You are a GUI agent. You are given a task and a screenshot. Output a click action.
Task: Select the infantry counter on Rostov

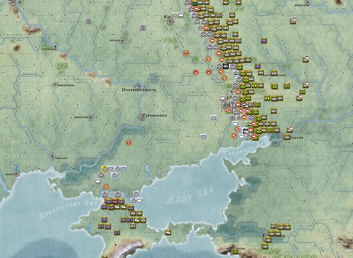pyautogui.click(x=287, y=137)
